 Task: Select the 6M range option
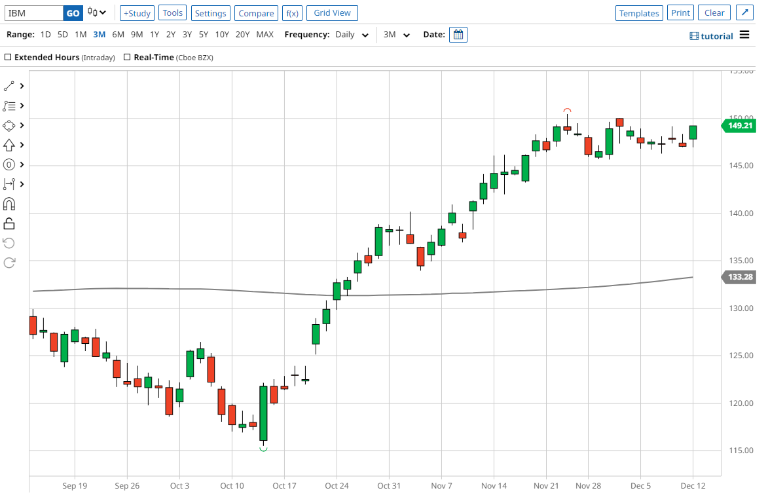[x=118, y=35]
